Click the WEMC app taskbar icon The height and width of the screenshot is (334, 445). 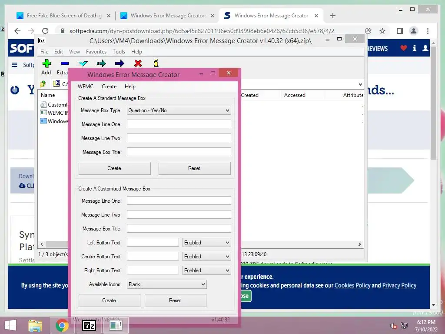(116, 325)
